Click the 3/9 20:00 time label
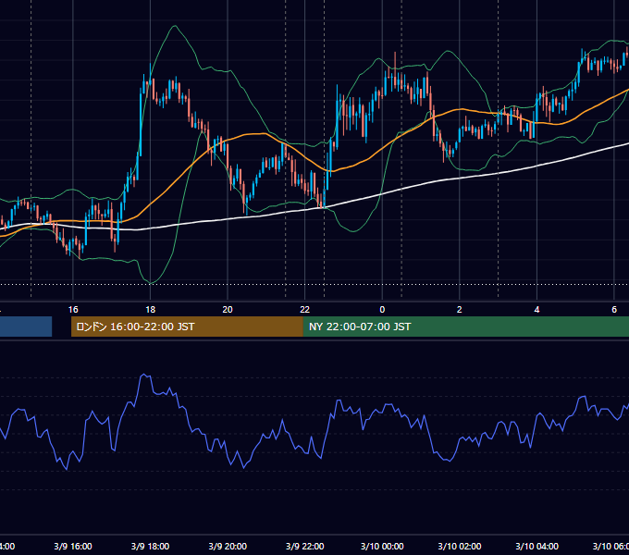 click(228, 546)
